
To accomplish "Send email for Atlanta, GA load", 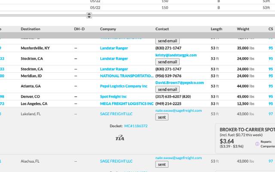I will tap(167, 89).
